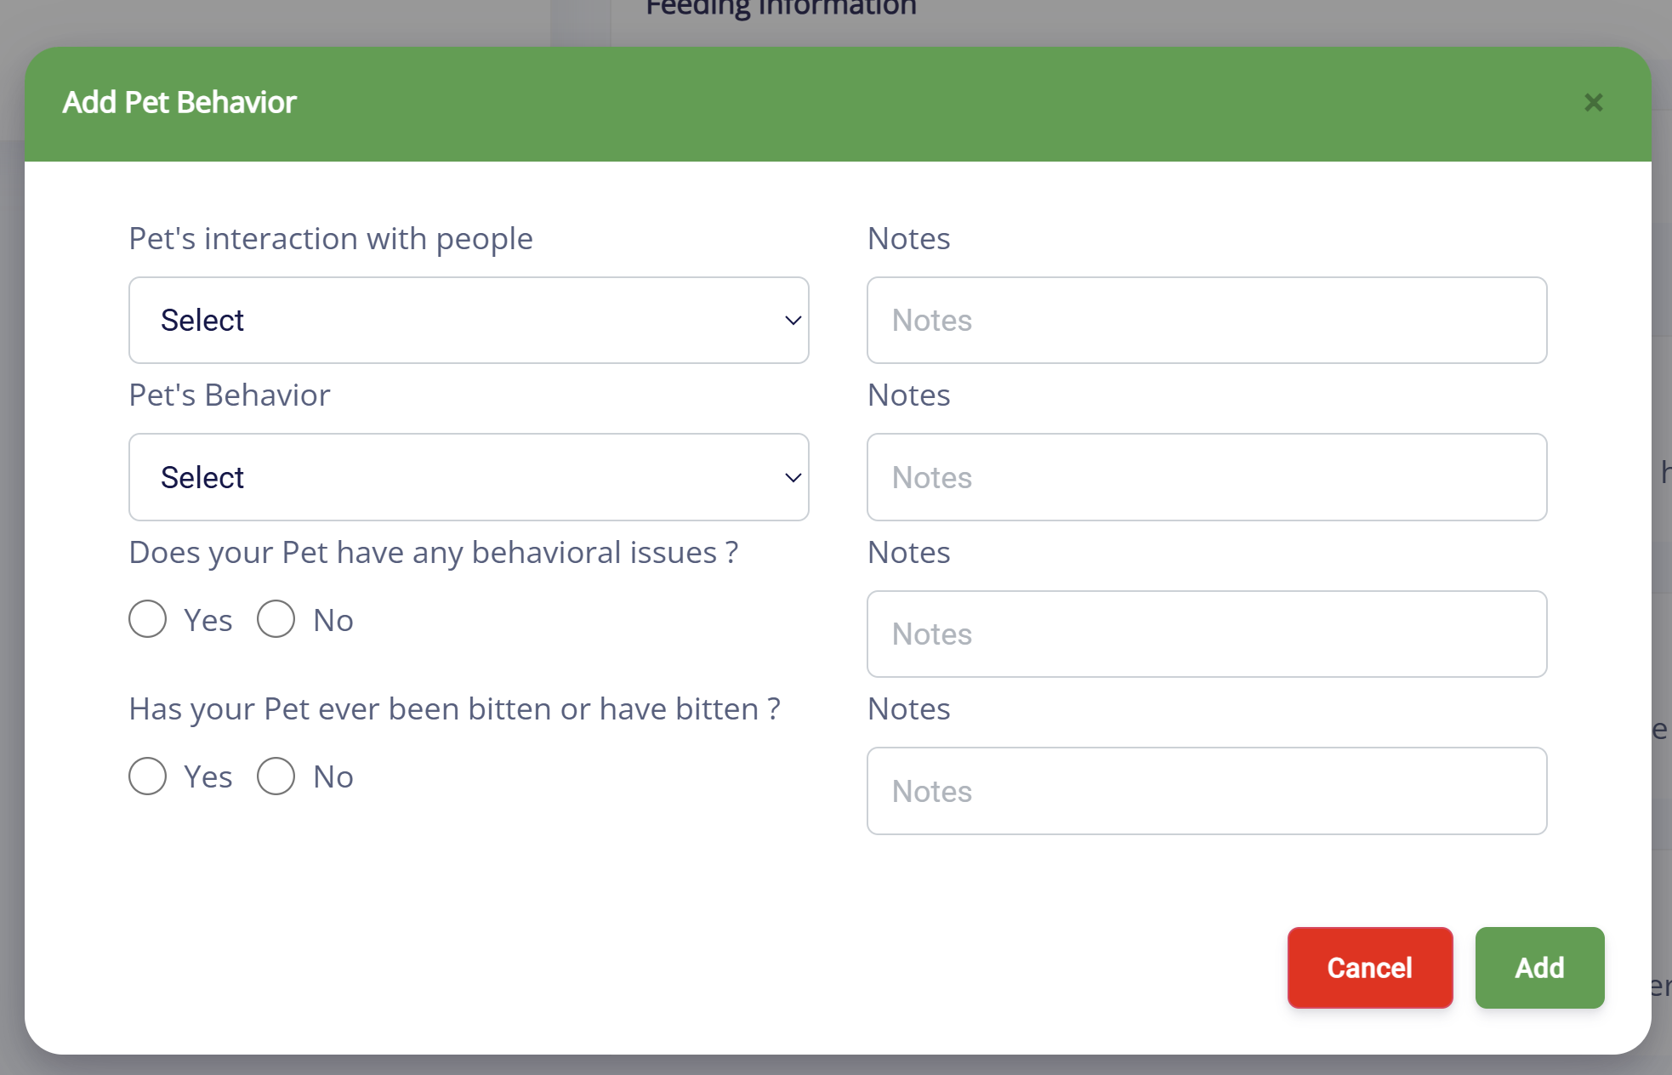Viewport: 1672px width, 1075px height.
Task: Click the Yes label for behavioral issues
Action: click(x=208, y=621)
